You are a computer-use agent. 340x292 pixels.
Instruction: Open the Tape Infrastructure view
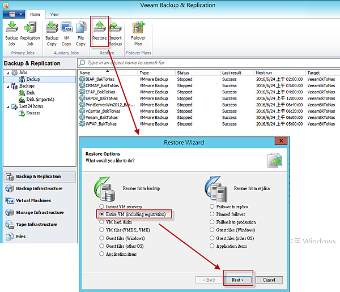[x=40, y=225]
